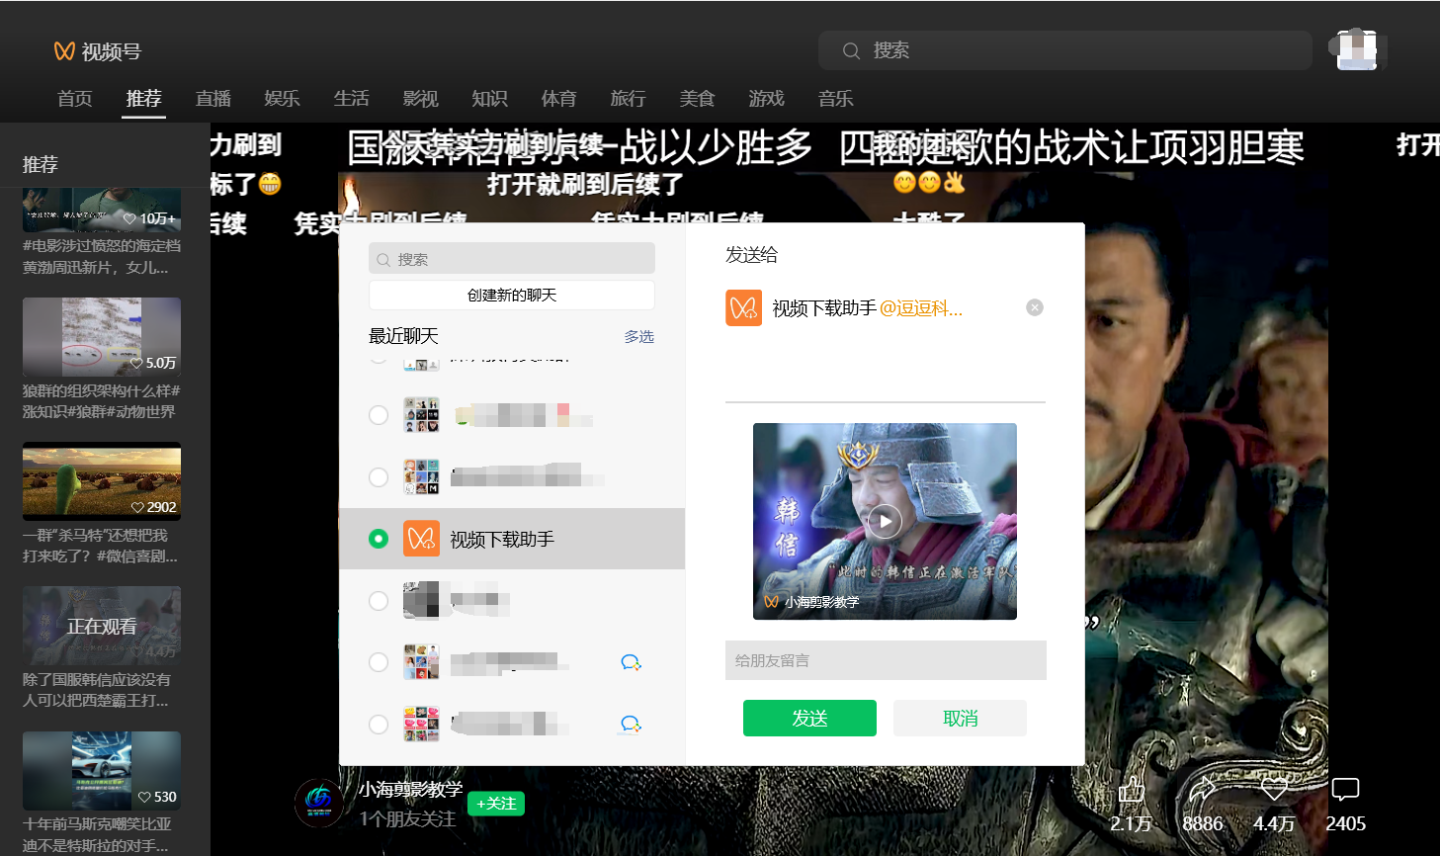
Task: Click the search icon in chat dialog
Action: [x=383, y=260]
